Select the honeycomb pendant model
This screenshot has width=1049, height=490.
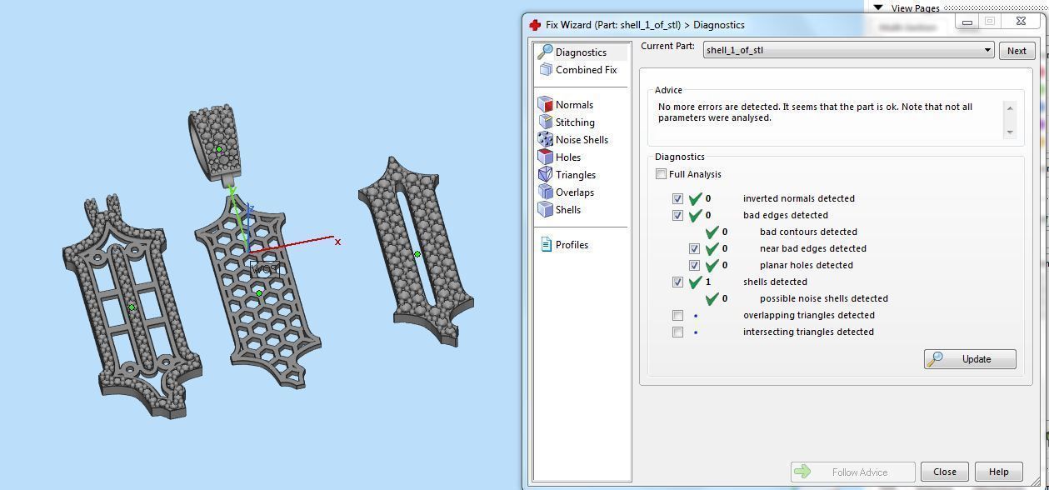pyautogui.click(x=258, y=293)
